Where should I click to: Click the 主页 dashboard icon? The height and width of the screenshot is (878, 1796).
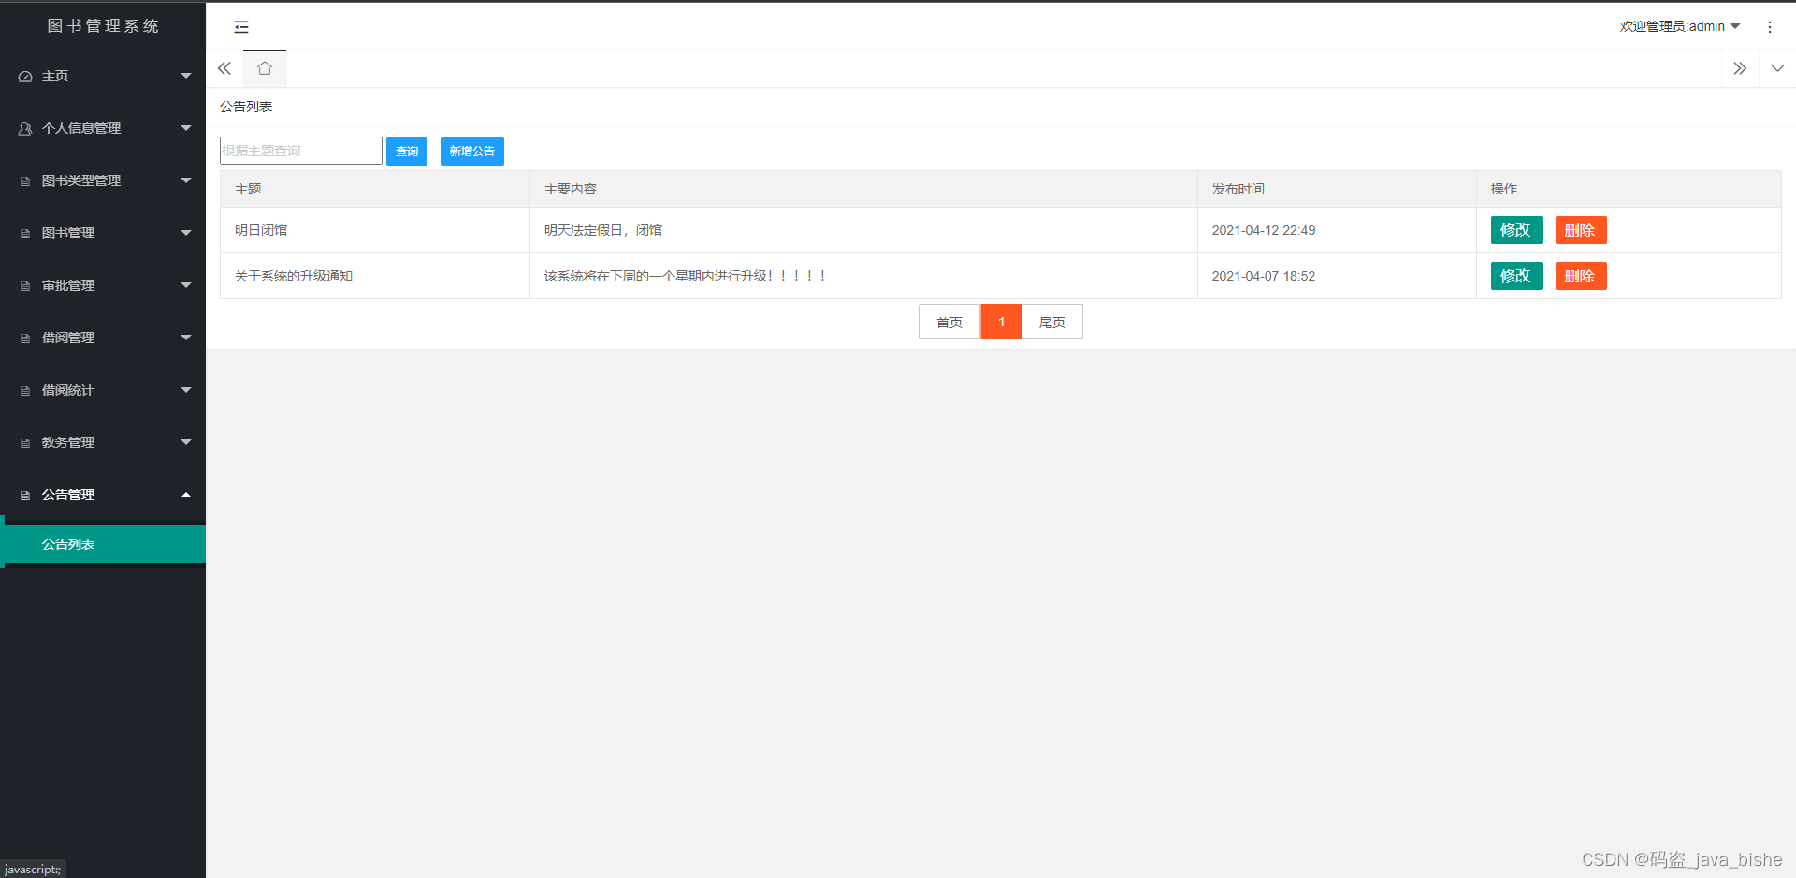(25, 77)
